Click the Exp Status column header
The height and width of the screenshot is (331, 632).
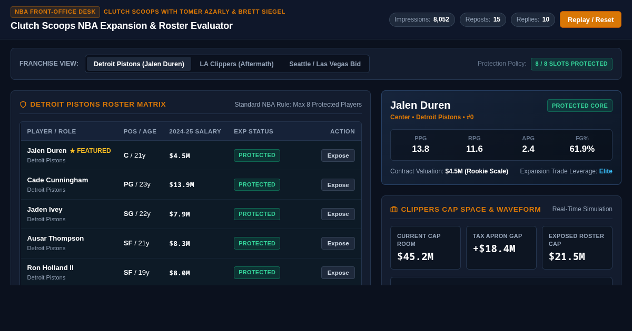[x=254, y=131]
